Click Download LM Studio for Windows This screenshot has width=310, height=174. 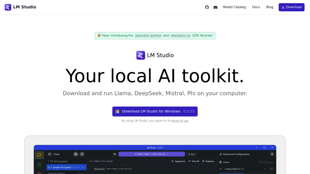[x=155, y=111]
